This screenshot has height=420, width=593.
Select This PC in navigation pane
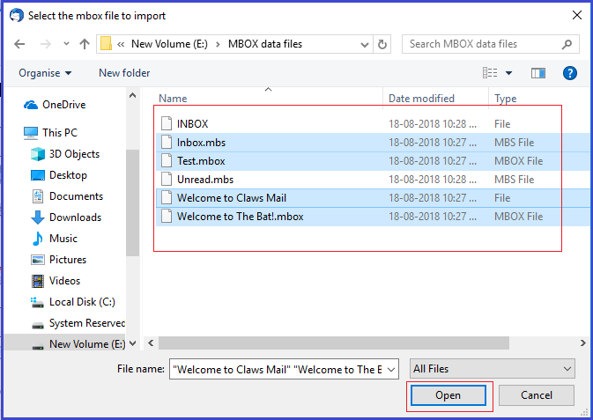60,133
